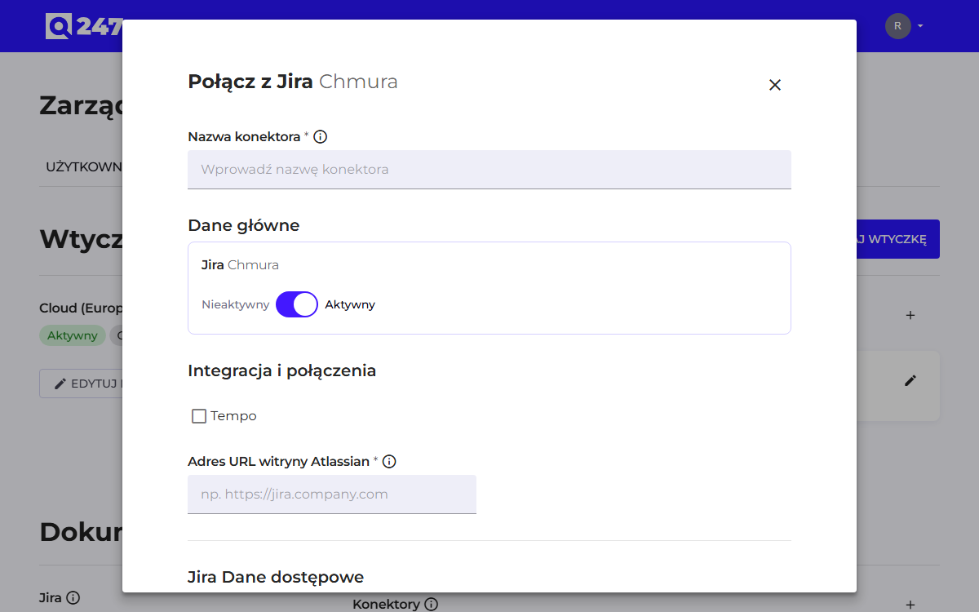Focus the Nazwa konektora input field
The width and height of the screenshot is (979, 612).
[x=489, y=170]
